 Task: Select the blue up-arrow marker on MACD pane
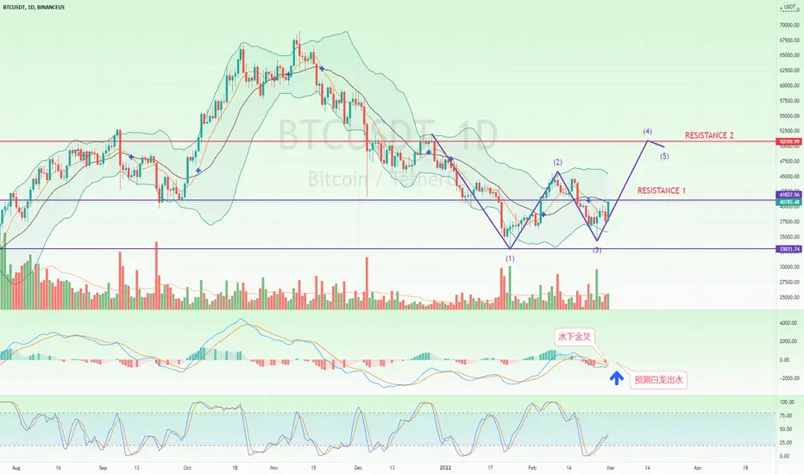click(616, 378)
